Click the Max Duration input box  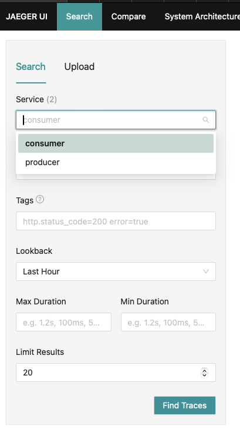coord(63,322)
